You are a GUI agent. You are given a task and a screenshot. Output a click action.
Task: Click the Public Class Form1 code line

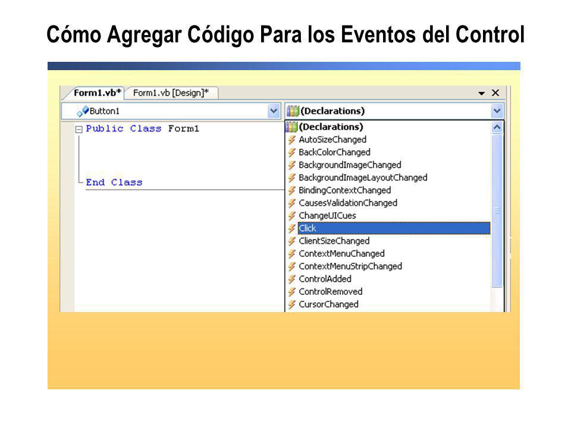[x=142, y=129]
